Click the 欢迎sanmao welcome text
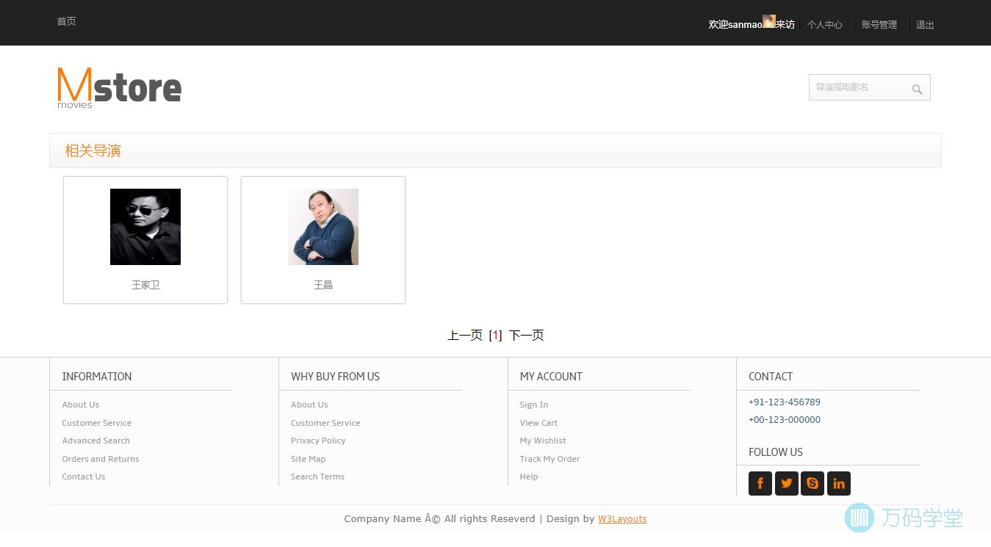 735,24
